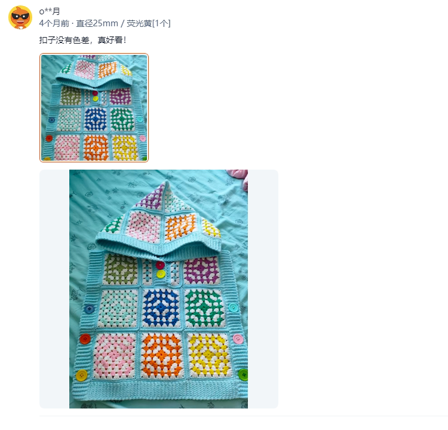Screen dimensions: 448x430
Task: Click the blue granny square in thumbnail
Action: pos(96,118)
